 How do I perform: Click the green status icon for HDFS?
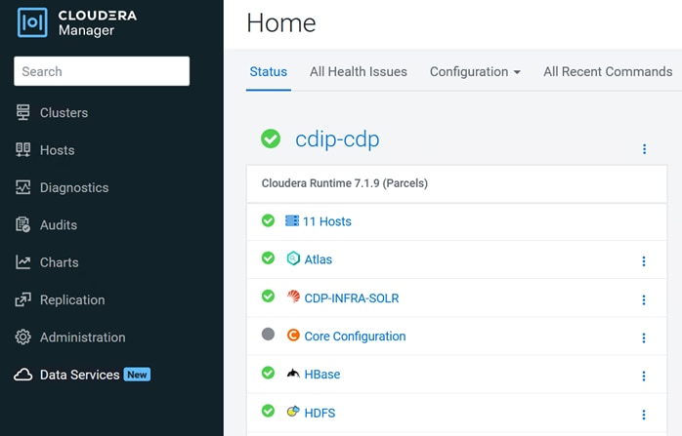click(268, 411)
